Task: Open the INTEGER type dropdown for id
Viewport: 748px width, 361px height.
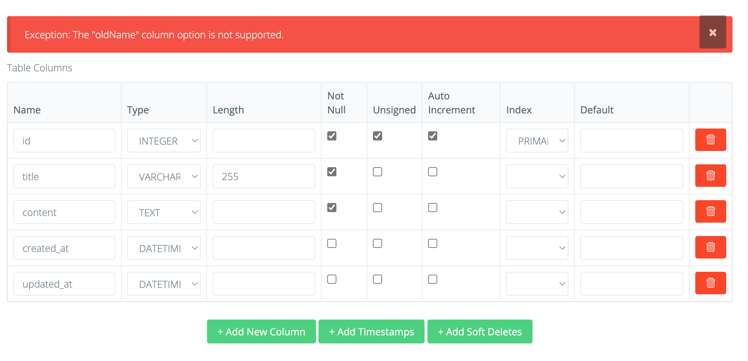Action: [164, 140]
